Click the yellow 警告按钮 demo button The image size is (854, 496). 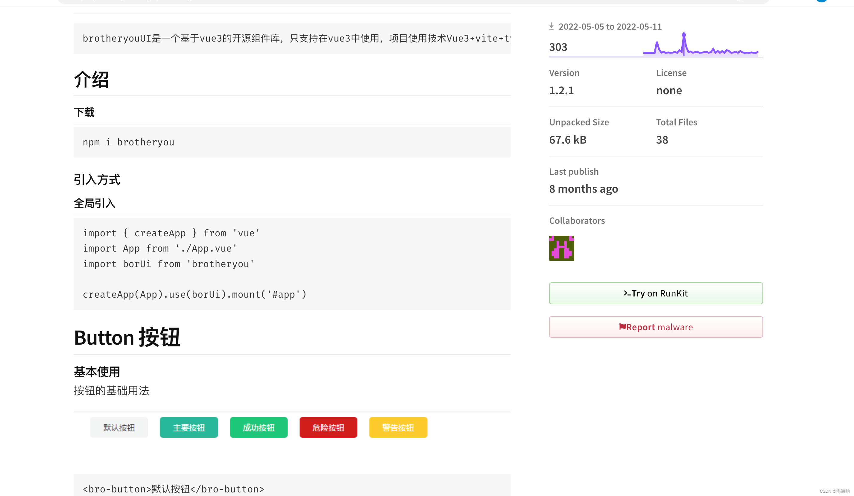pyautogui.click(x=398, y=427)
